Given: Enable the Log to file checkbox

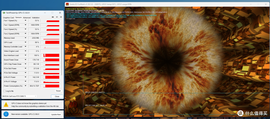Looking at the screenshot, I should tap(5, 91).
